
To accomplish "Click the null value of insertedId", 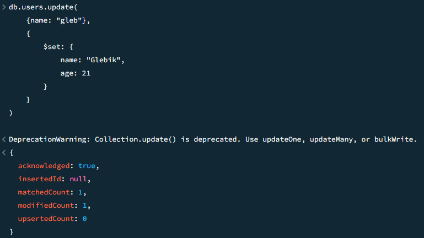I will click(x=78, y=179).
